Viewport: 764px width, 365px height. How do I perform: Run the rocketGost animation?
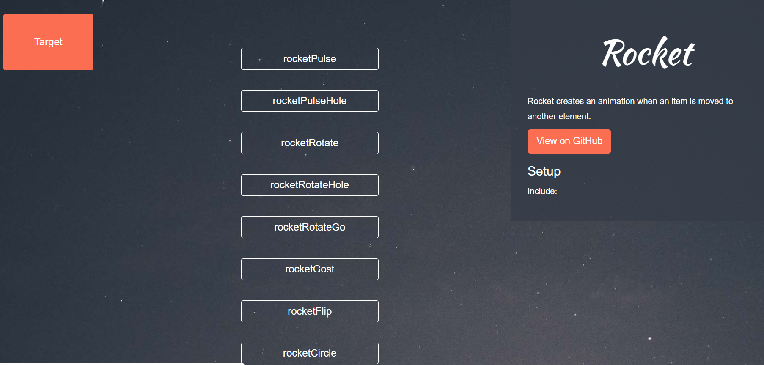point(310,269)
